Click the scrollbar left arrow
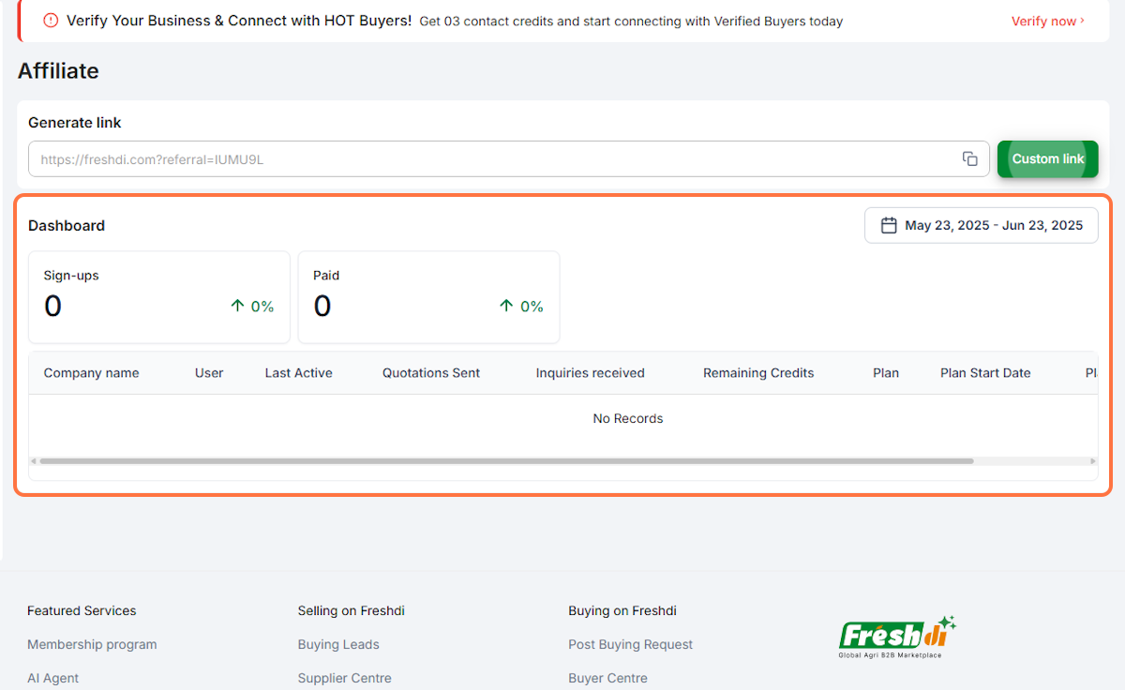The image size is (1125, 690). point(34,461)
